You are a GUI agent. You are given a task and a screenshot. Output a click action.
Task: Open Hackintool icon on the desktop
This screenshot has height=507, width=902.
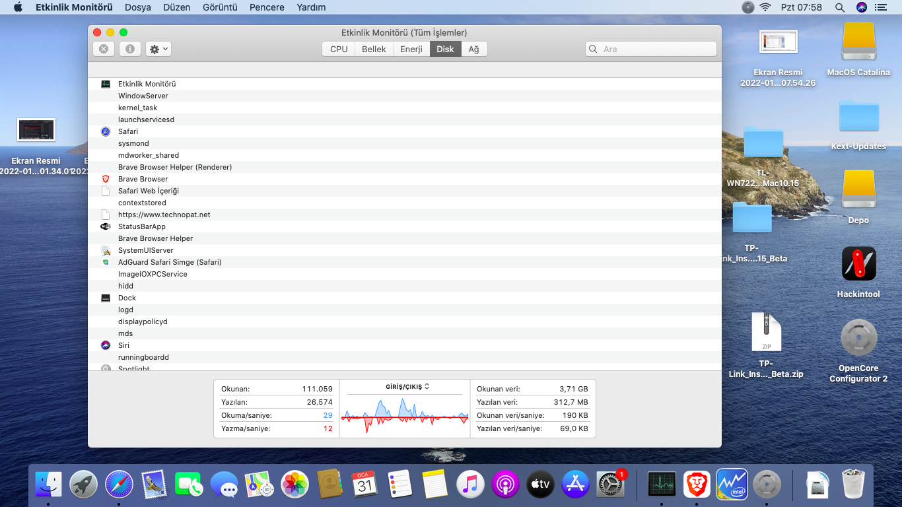click(858, 265)
